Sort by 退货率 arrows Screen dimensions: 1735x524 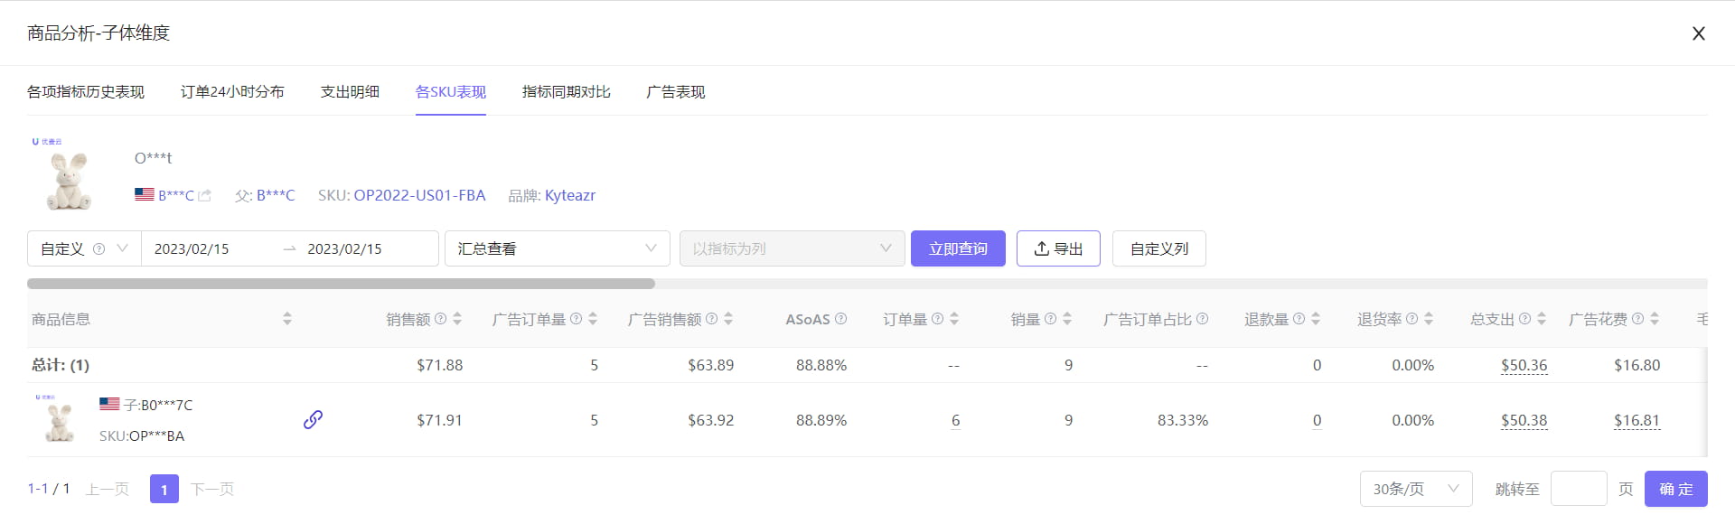[x=1429, y=319]
